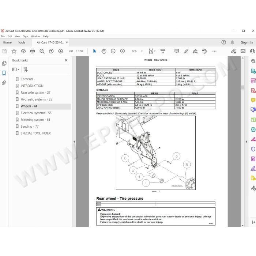Open page thumbnails panel icon
This screenshot has width=256, height=256.
(x=4, y=63)
